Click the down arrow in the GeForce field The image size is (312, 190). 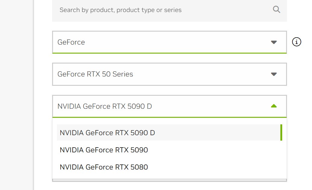pyautogui.click(x=274, y=42)
